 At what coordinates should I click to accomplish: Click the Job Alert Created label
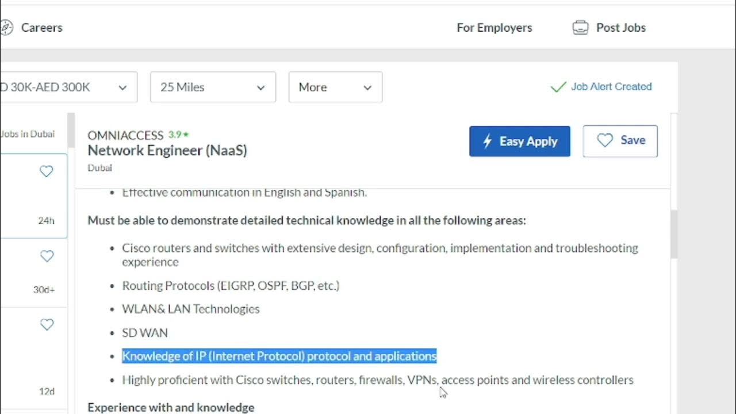pyautogui.click(x=611, y=87)
